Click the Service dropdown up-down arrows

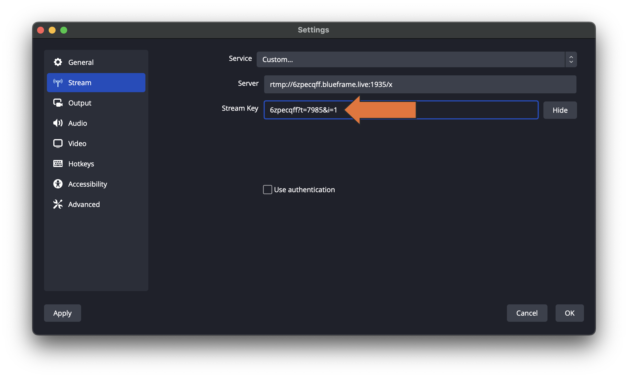click(x=571, y=59)
